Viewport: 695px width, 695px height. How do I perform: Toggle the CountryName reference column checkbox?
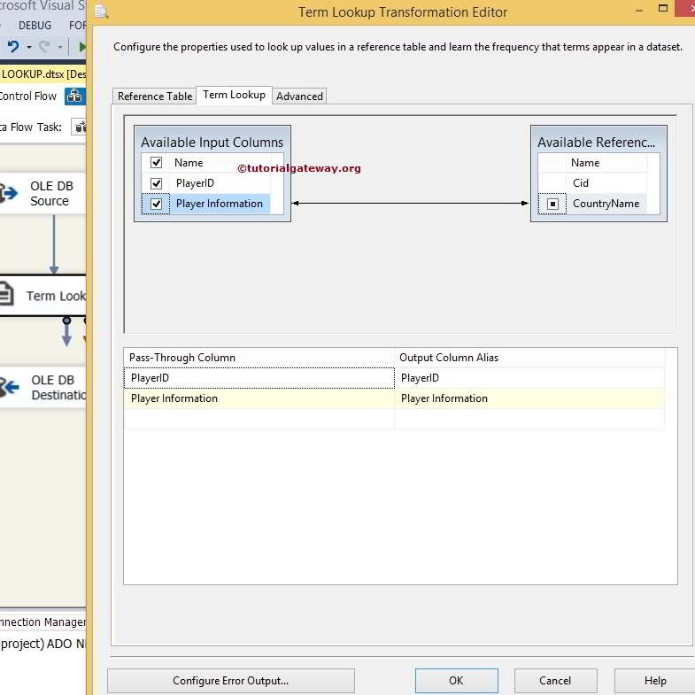click(552, 204)
